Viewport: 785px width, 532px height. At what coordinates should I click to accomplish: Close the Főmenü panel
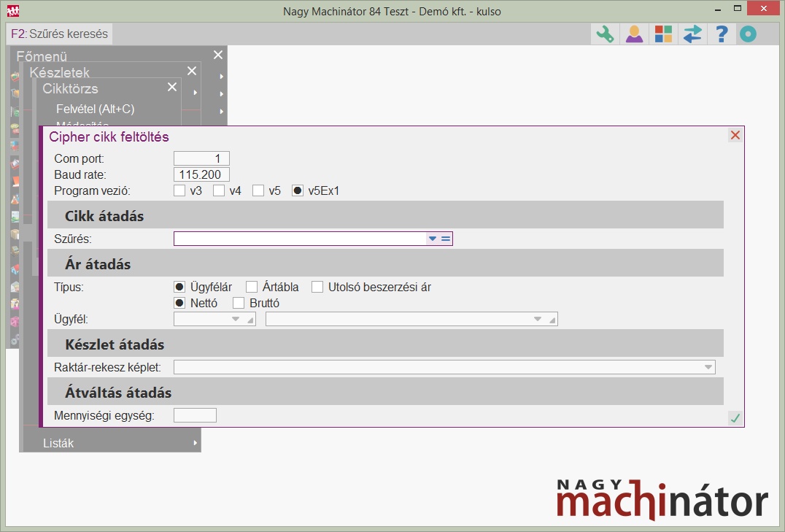218,55
